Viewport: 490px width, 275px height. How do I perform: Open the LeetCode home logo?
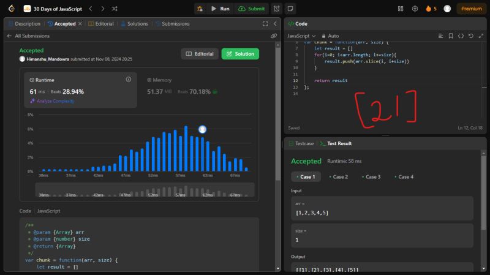pos(12,9)
